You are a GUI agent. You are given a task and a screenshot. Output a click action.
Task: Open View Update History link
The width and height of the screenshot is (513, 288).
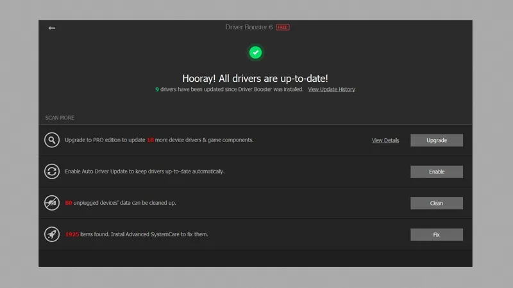coord(331,90)
